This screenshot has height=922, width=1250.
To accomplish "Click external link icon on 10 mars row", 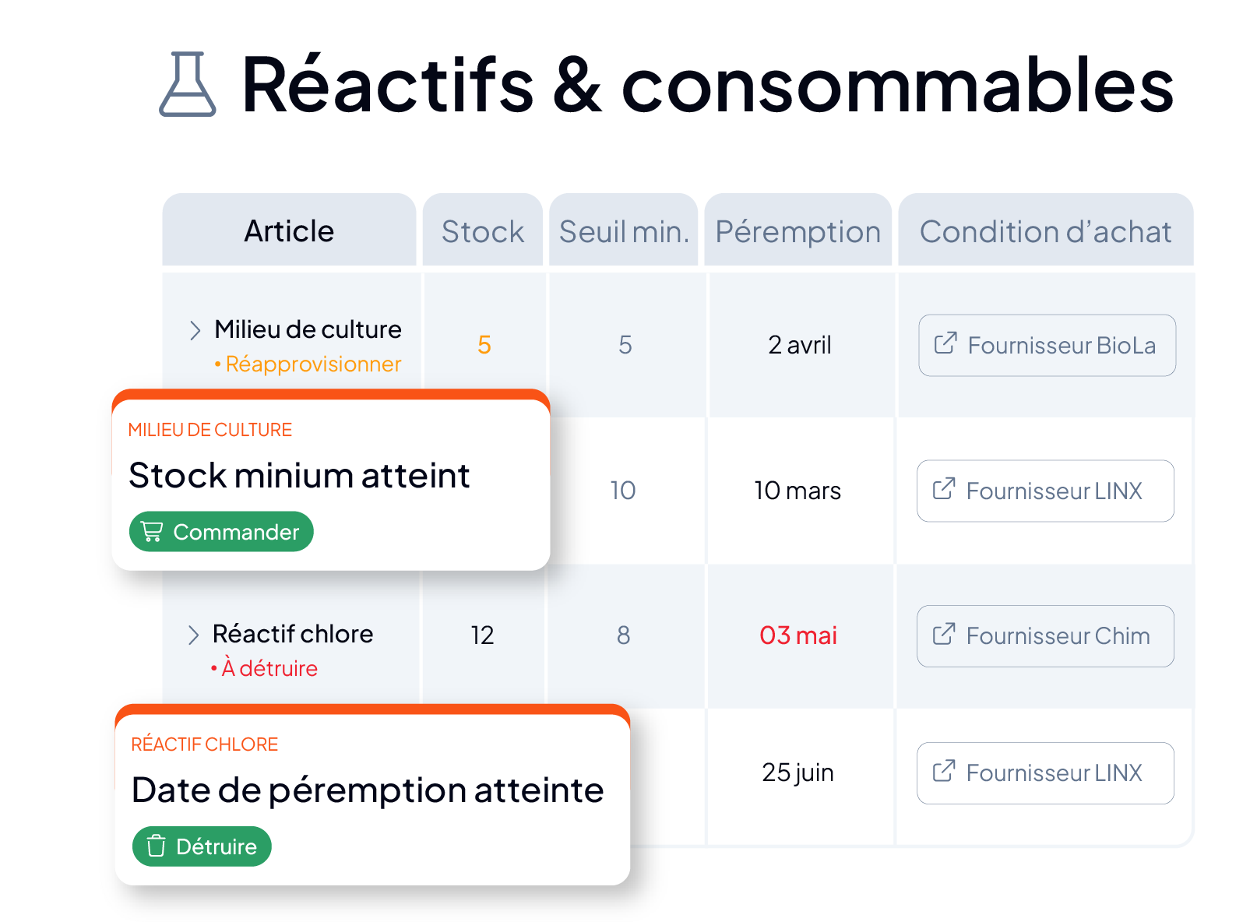I will coord(944,488).
